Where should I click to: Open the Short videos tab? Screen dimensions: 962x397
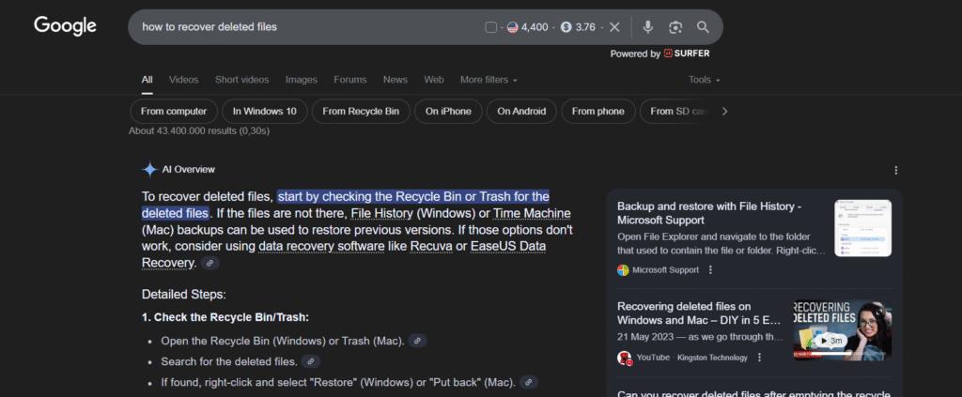tap(241, 80)
